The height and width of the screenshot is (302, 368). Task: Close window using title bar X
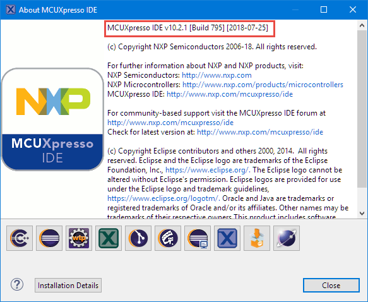click(x=353, y=9)
